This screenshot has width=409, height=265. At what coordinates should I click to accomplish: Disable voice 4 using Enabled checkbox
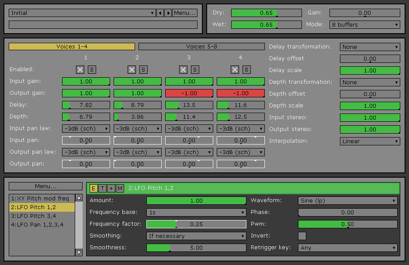235,69
